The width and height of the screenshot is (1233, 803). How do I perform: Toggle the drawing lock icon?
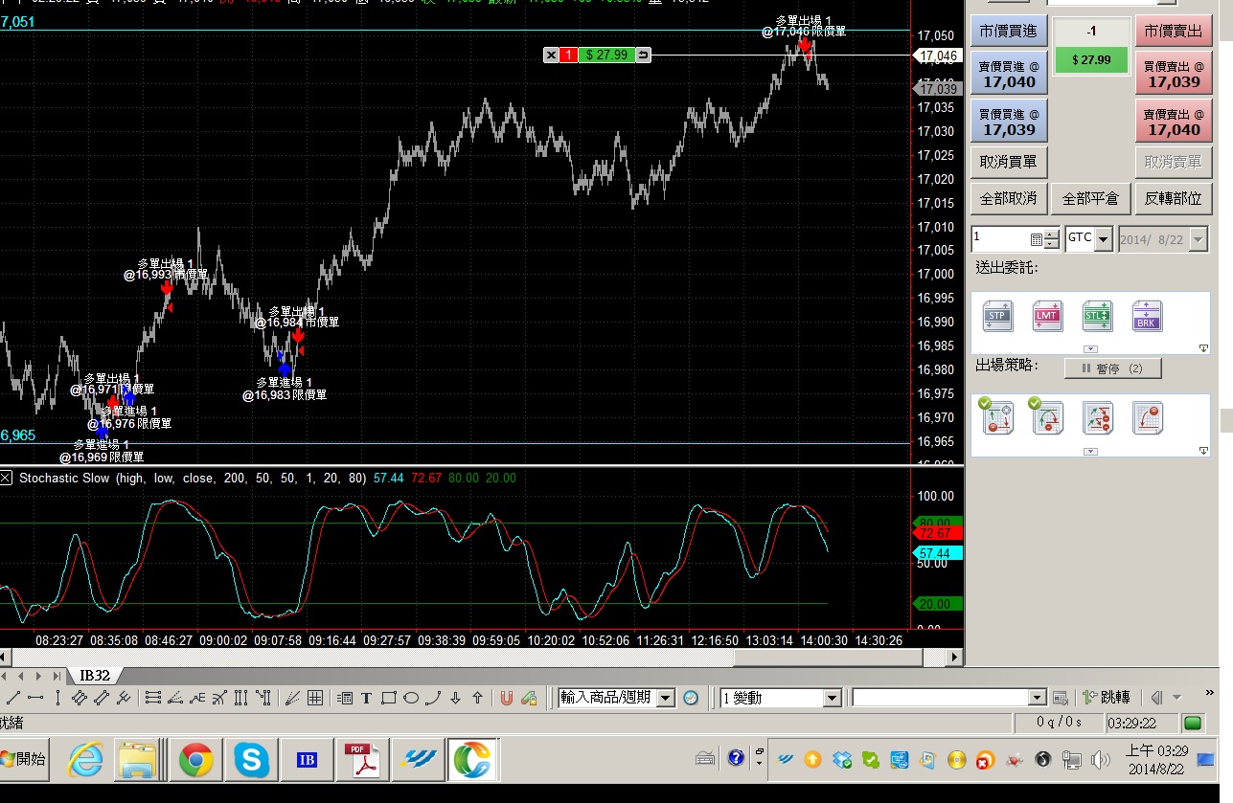coord(528,698)
